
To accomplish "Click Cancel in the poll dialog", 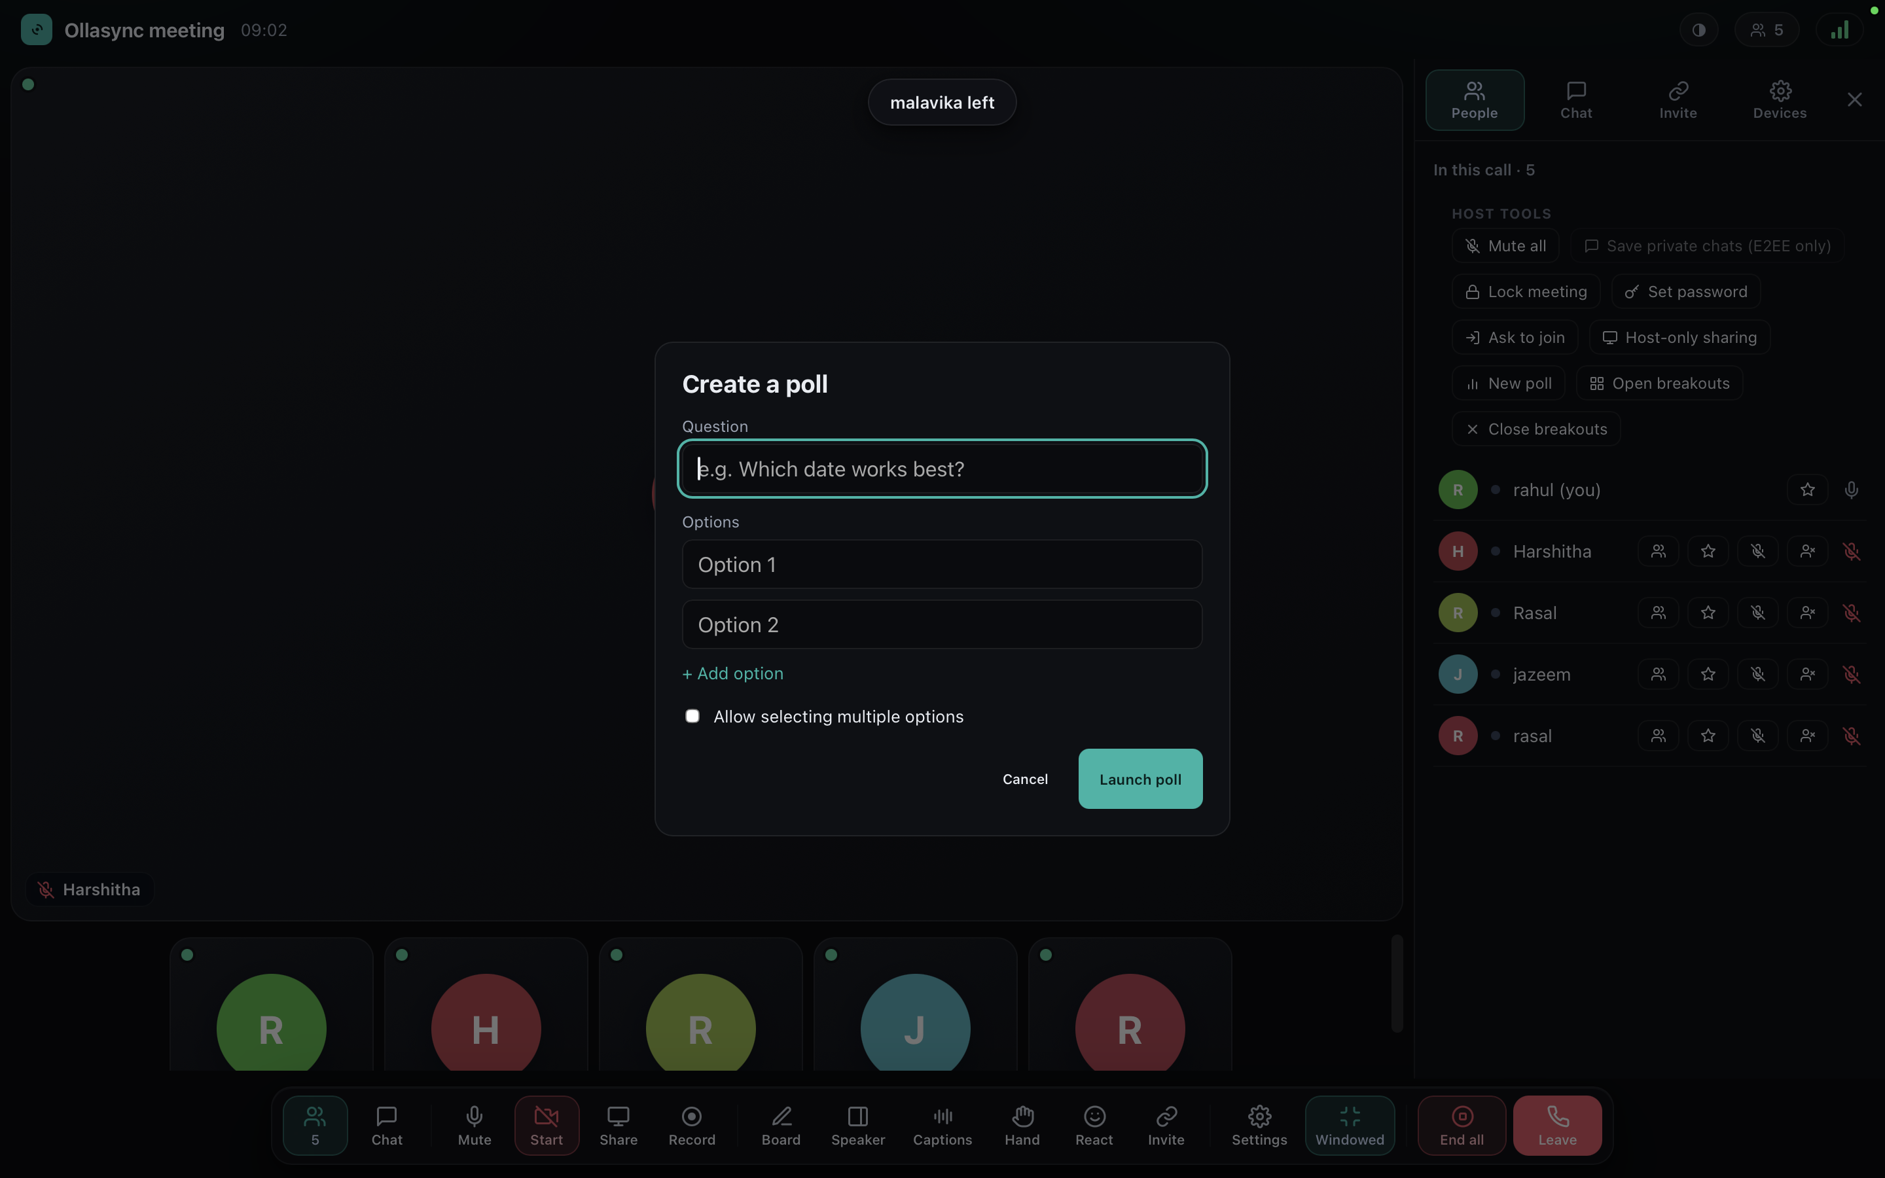I will click(x=1024, y=779).
